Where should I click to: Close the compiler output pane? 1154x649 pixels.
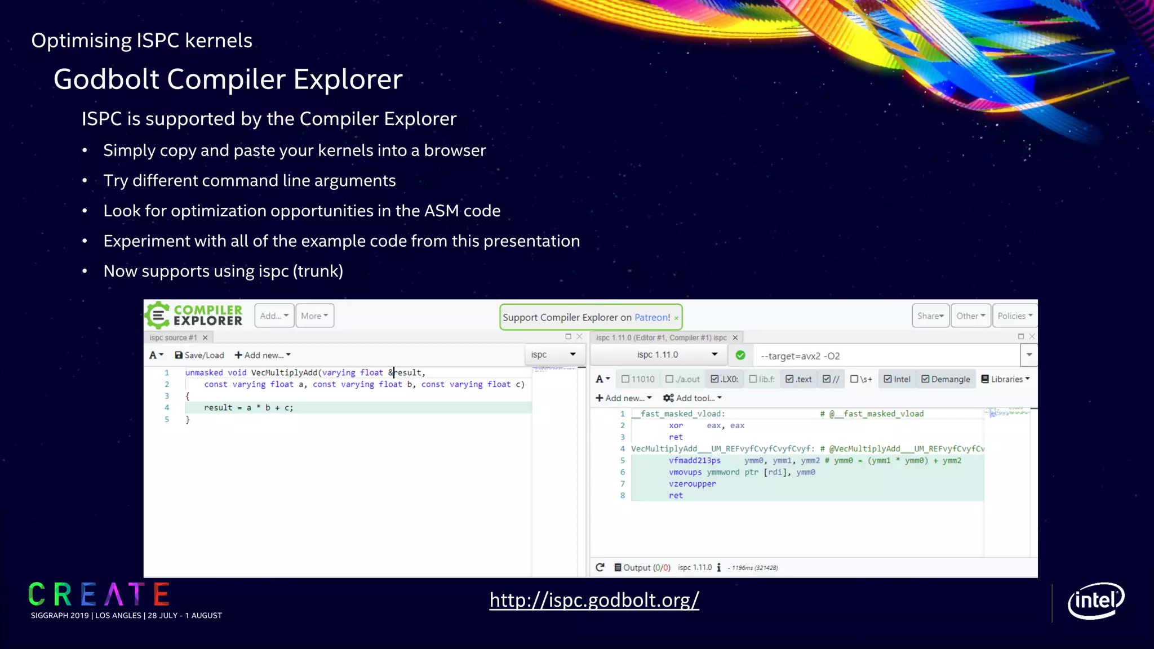(x=1032, y=336)
